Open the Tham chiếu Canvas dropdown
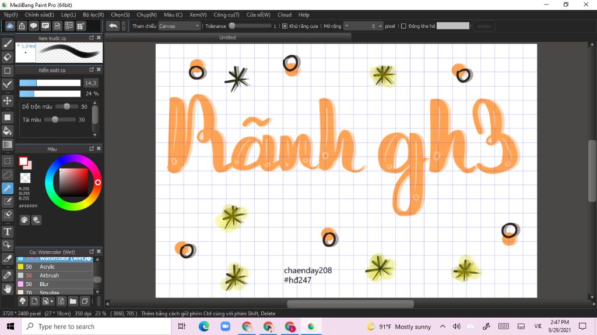 pos(179,26)
